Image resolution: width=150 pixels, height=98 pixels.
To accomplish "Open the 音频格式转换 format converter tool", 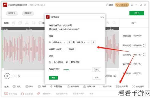I will tap(78, 94).
